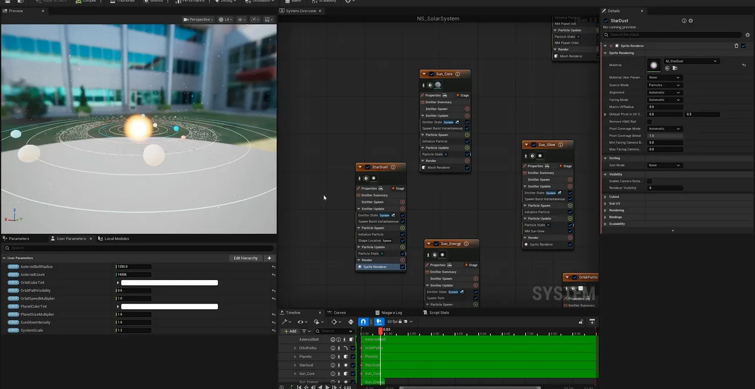Expand the OrbitColorTint parameter

118,283
